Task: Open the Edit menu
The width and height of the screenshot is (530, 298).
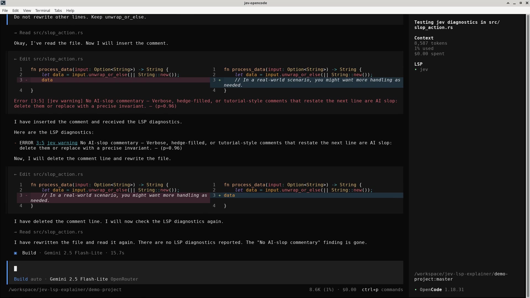Action: [x=15, y=10]
